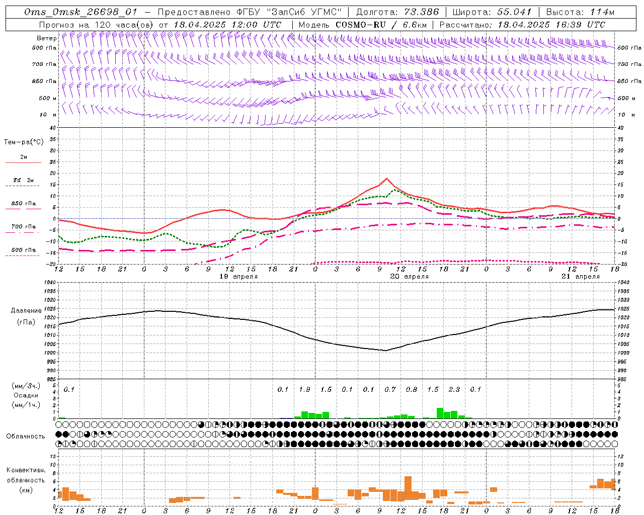Click the Осадки panel label

coord(26,395)
